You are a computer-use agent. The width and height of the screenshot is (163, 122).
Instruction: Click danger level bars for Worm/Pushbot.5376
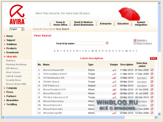coord(114,90)
